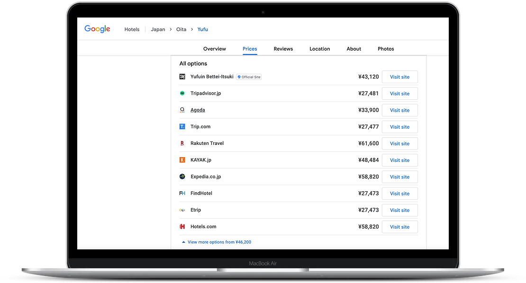Select the Location tab
Image resolution: width=526 pixels, height=283 pixels.
(320, 49)
